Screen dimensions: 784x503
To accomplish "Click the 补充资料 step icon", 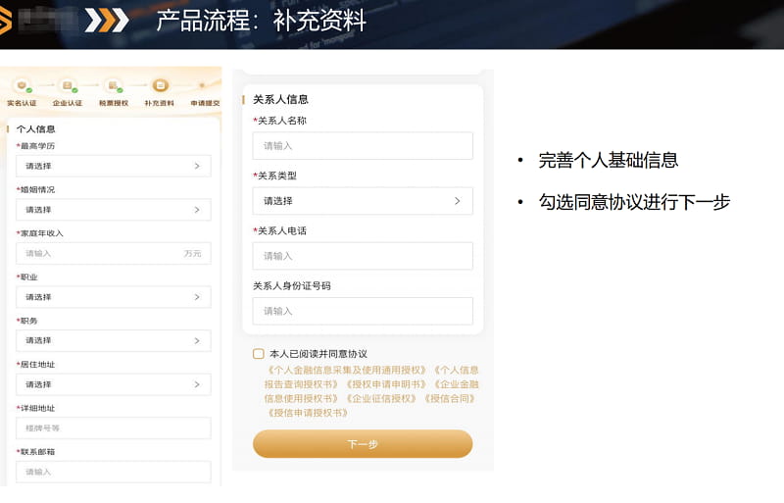I will pos(160,85).
